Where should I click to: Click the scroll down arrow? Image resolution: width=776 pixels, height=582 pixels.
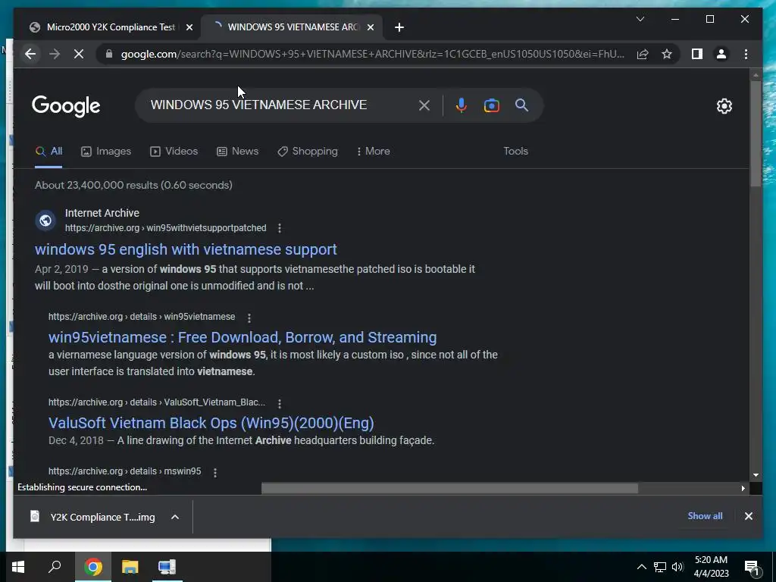pos(756,475)
